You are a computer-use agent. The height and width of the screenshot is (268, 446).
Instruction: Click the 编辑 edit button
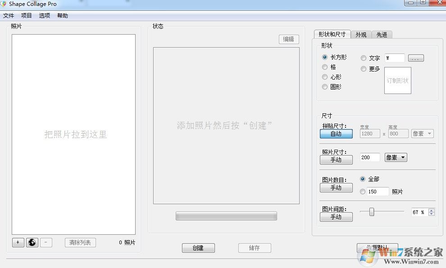click(x=289, y=39)
